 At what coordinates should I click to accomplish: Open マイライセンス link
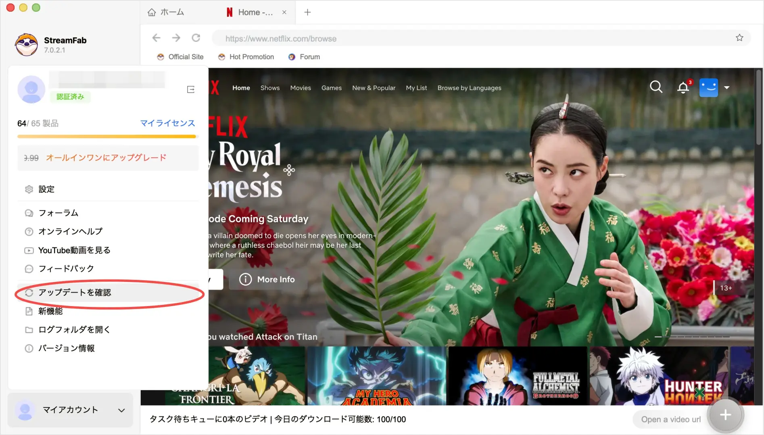167,123
